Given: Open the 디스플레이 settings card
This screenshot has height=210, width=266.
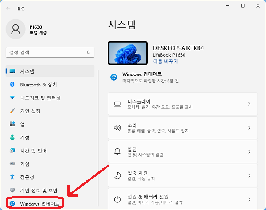Looking at the screenshot, I should click(x=183, y=104).
